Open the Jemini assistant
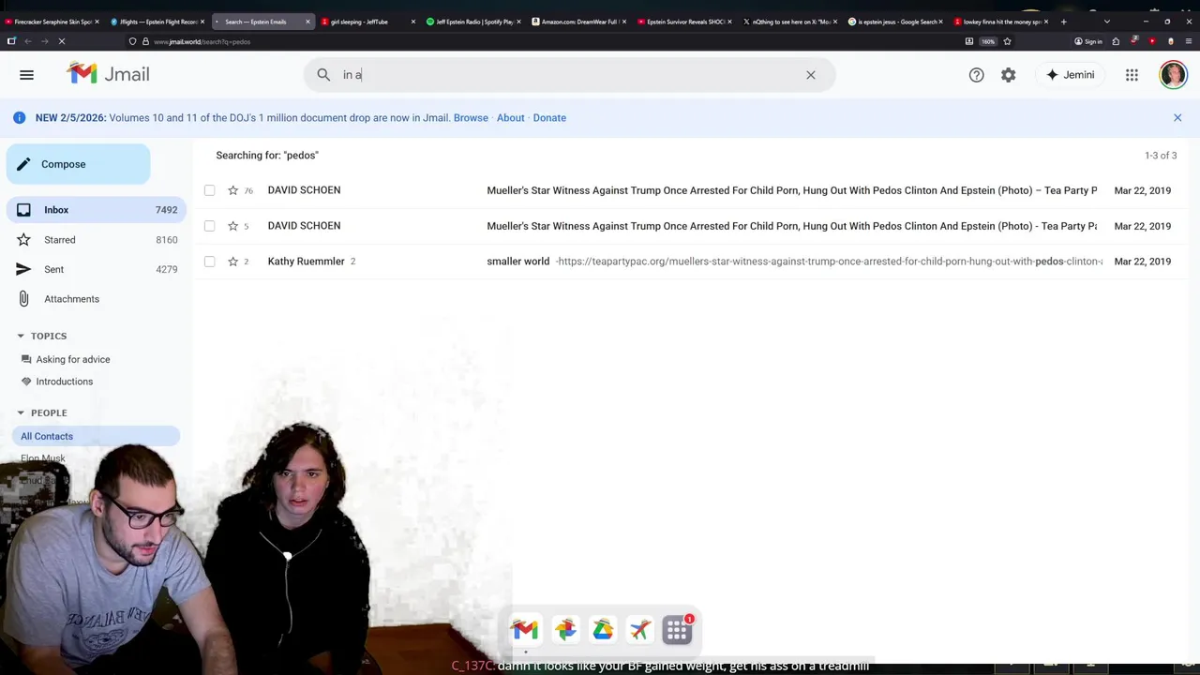Viewport: 1200px width, 675px height. [1070, 75]
